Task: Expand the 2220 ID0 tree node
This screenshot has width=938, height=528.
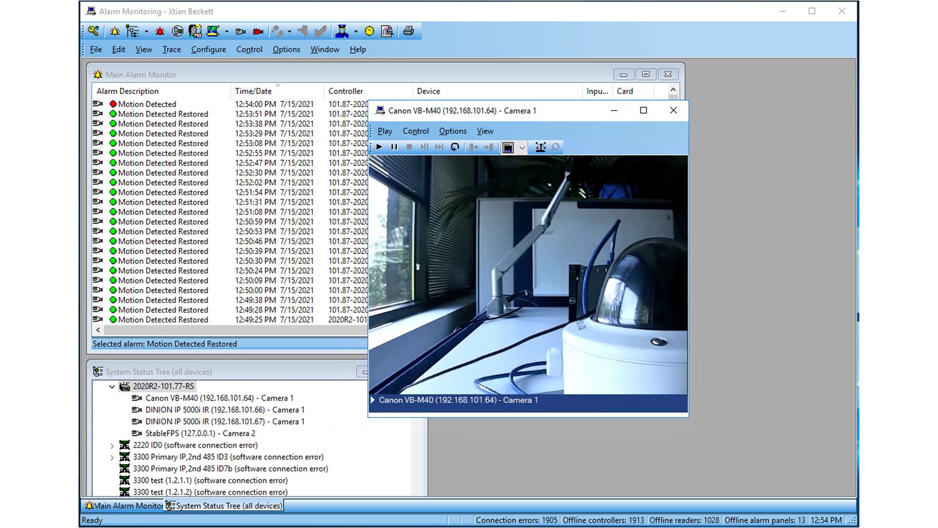Action: pos(112,446)
